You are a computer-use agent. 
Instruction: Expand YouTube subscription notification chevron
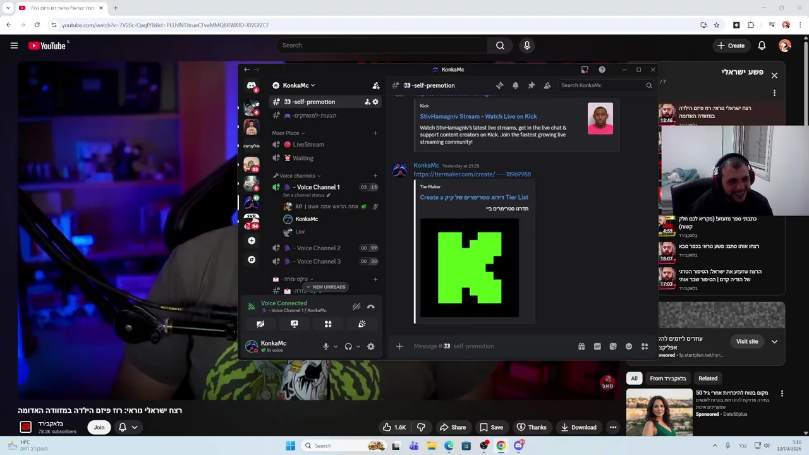click(135, 427)
